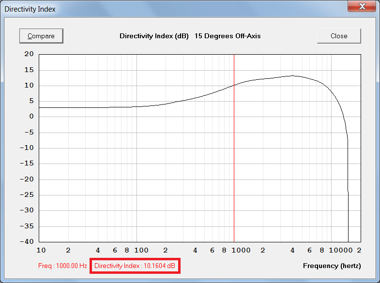Screen dimensions: 380x283
Task: Click the 'Frequency (hertz)' axis label
Action: [332, 266]
